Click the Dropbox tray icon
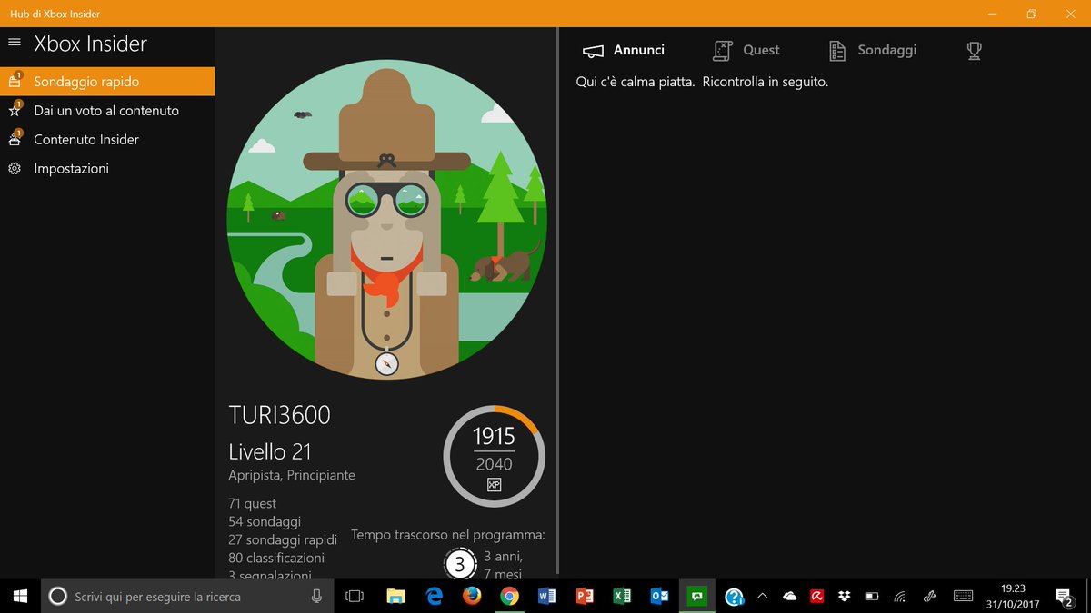The width and height of the screenshot is (1091, 613). pos(844,596)
